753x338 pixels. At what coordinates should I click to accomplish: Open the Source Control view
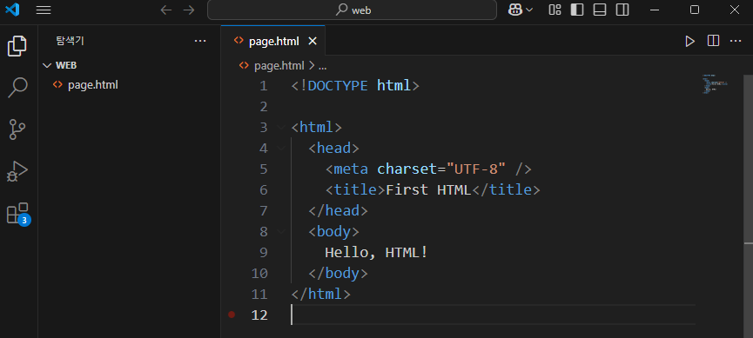[x=17, y=129]
